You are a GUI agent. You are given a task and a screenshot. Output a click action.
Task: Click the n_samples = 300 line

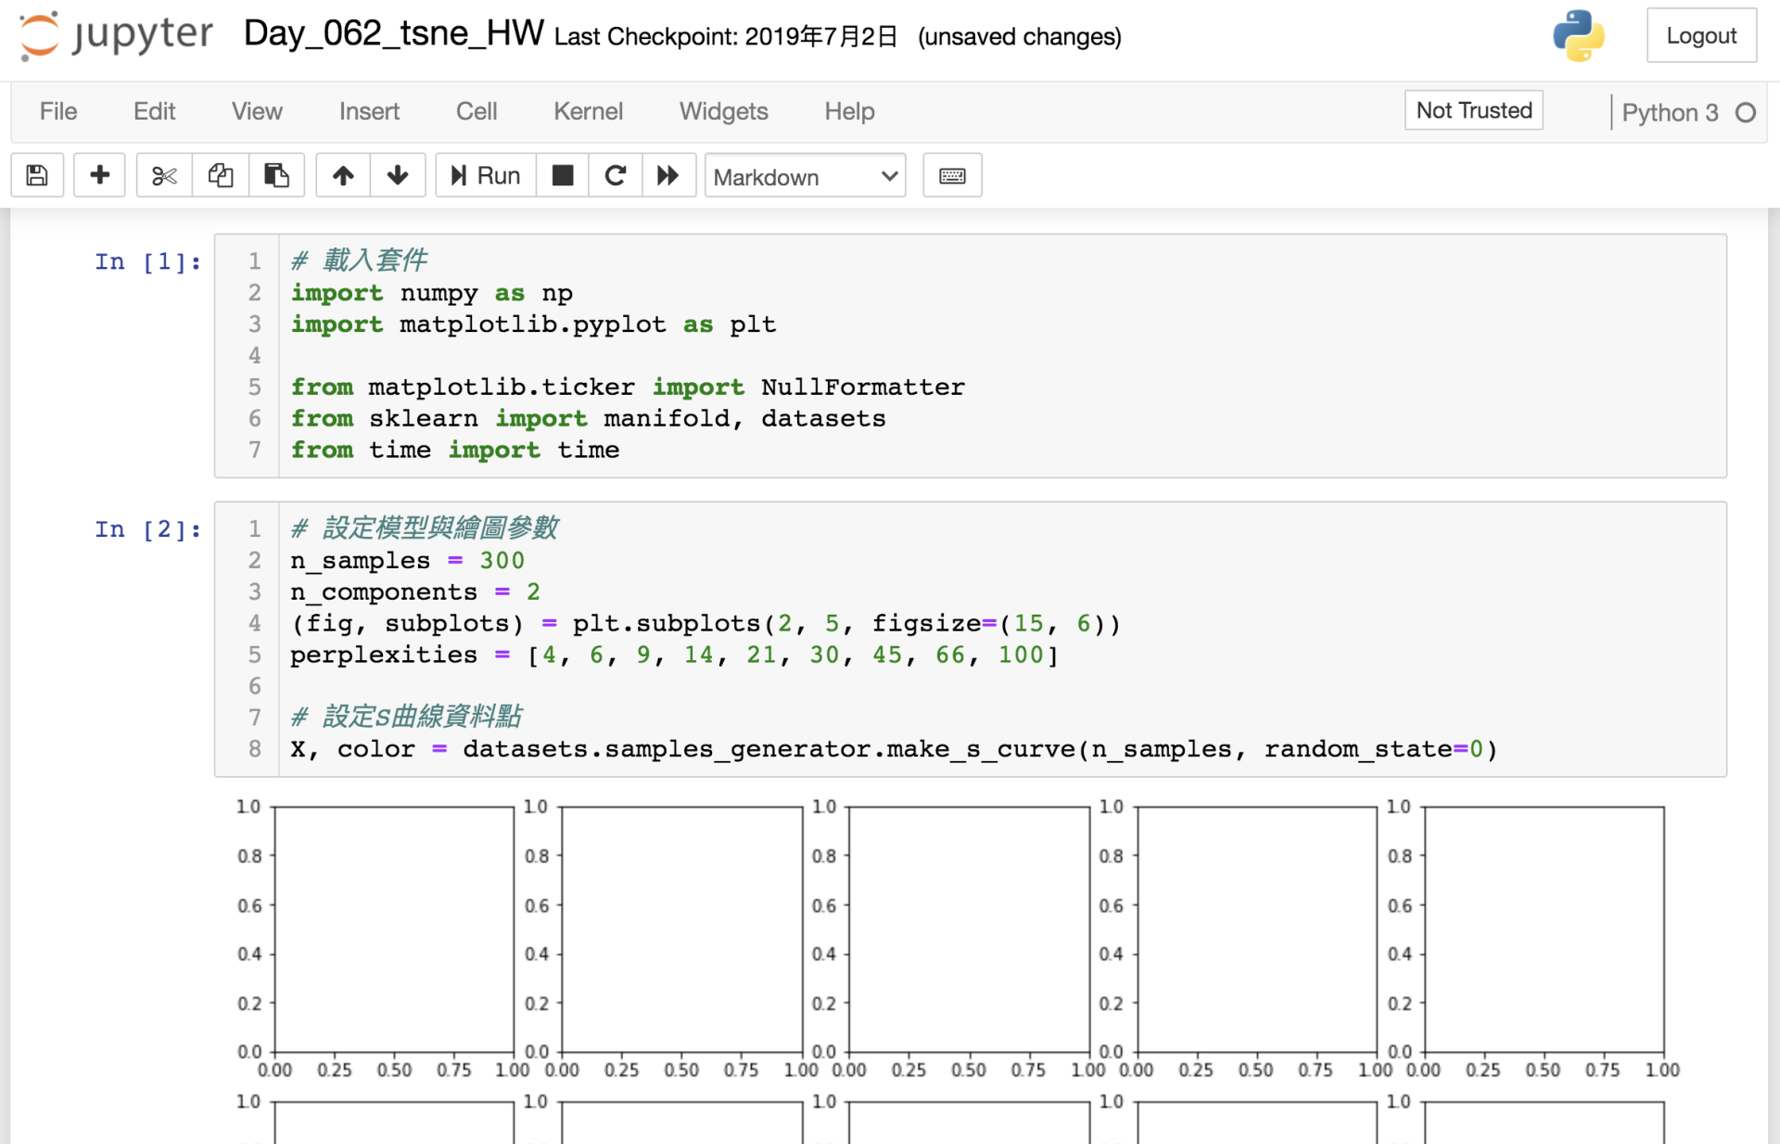[x=407, y=561]
